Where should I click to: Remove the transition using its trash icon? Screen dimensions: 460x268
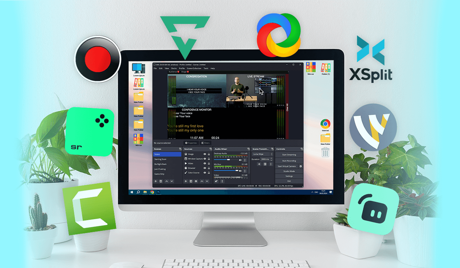coord(265,164)
